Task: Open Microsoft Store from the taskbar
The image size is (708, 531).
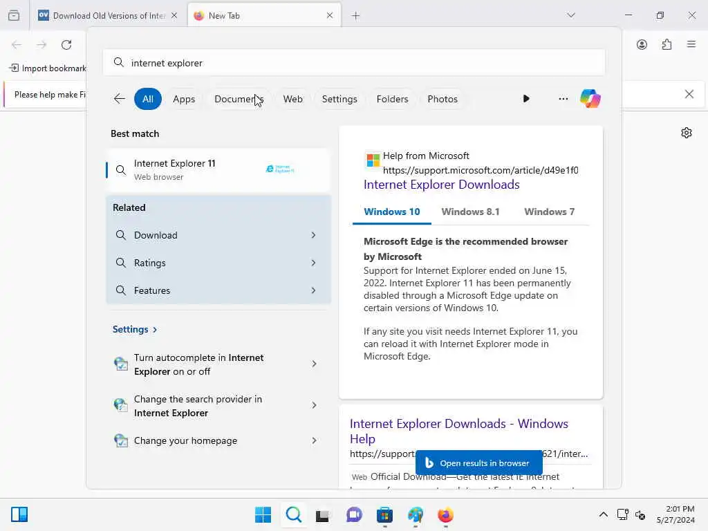Action: point(384,514)
